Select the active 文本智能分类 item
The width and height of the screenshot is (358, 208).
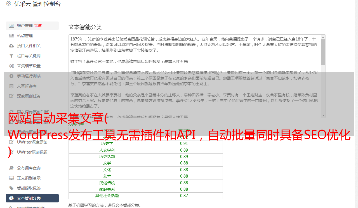pos(32,198)
